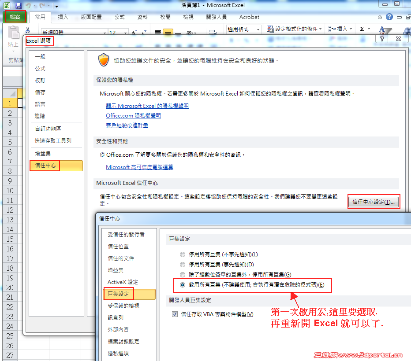Click the Redo icon in quick access toolbar
Screen dimensions: 411x361
[42, 5]
